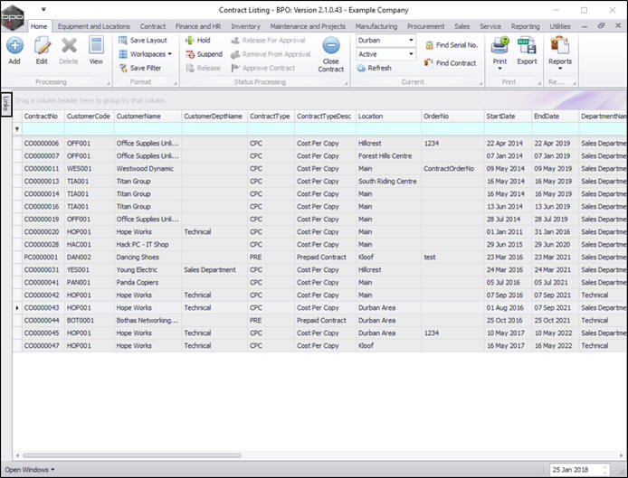Open the quick access toolbar dropdown arrow

click(x=43, y=9)
